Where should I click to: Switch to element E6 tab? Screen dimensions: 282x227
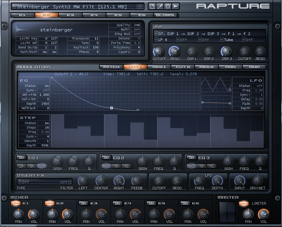tap(142, 15)
